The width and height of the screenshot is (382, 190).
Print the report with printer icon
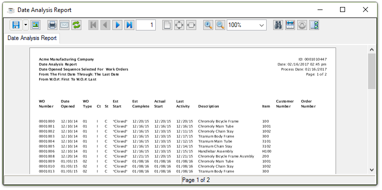point(52,25)
